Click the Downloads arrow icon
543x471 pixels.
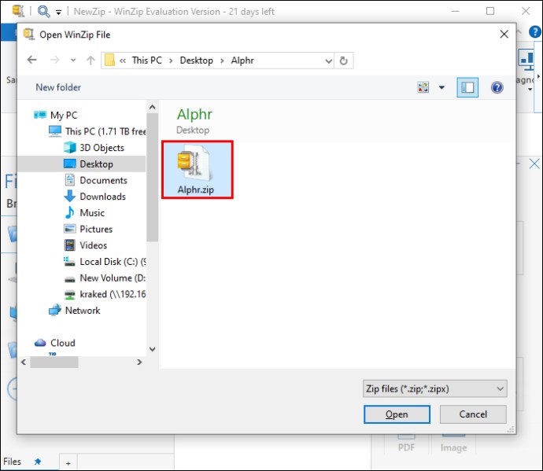click(x=69, y=197)
